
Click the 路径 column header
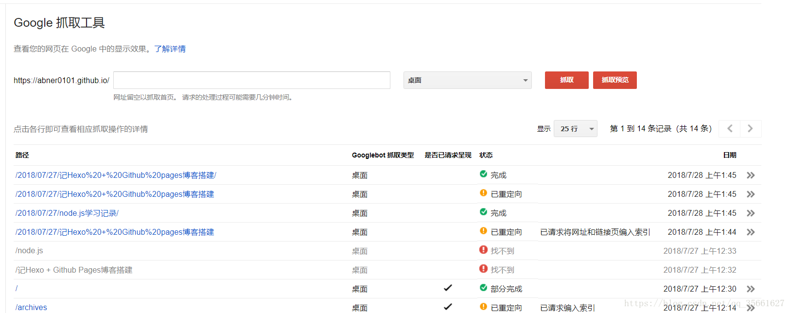click(22, 155)
